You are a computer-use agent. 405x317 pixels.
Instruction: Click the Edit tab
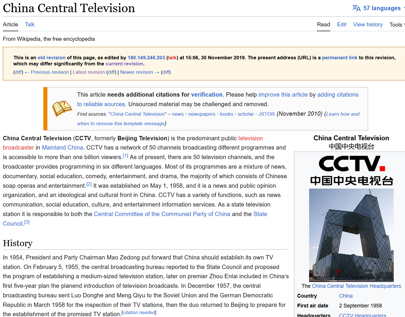341,25
